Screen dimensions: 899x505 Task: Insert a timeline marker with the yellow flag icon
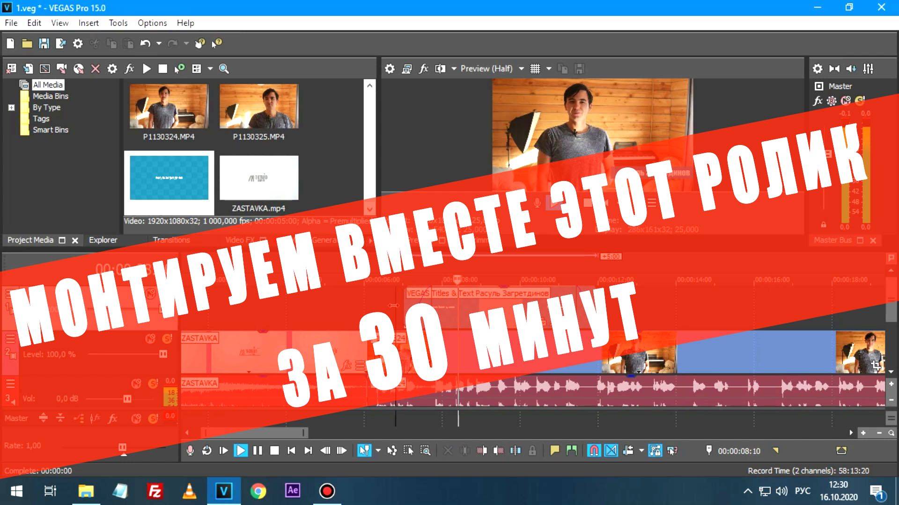[x=554, y=451]
